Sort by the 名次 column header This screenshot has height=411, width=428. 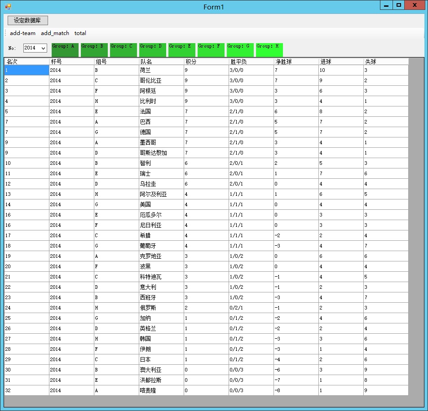[x=27, y=62]
